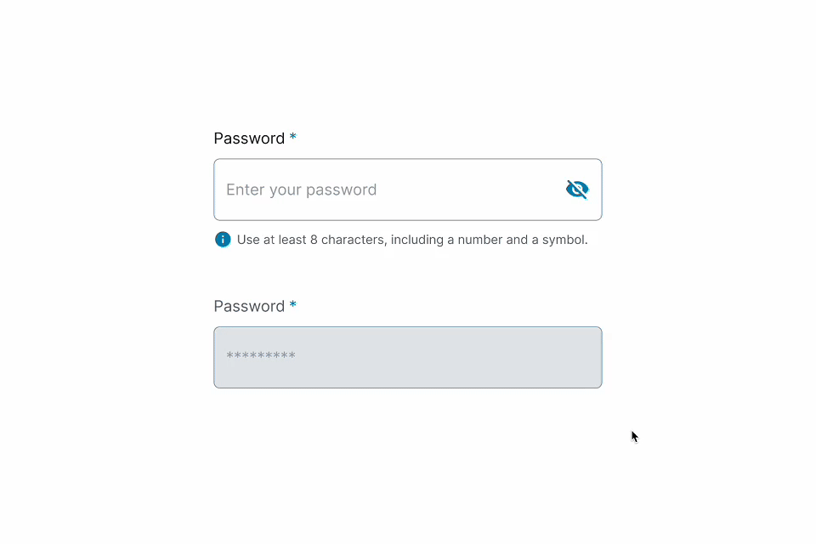Select the eye-off icon inside the password input
Viewport: 816px width, 544px height.
click(577, 189)
